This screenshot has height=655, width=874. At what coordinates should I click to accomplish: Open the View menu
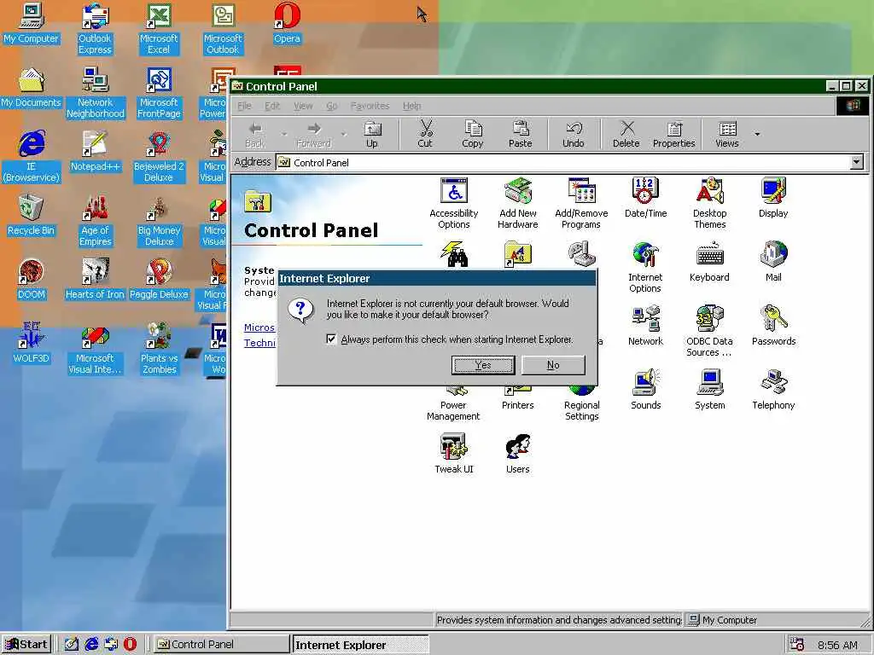point(303,106)
